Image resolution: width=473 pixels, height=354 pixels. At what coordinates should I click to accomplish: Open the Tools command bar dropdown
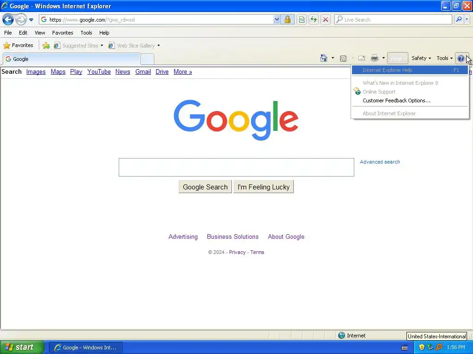[445, 58]
